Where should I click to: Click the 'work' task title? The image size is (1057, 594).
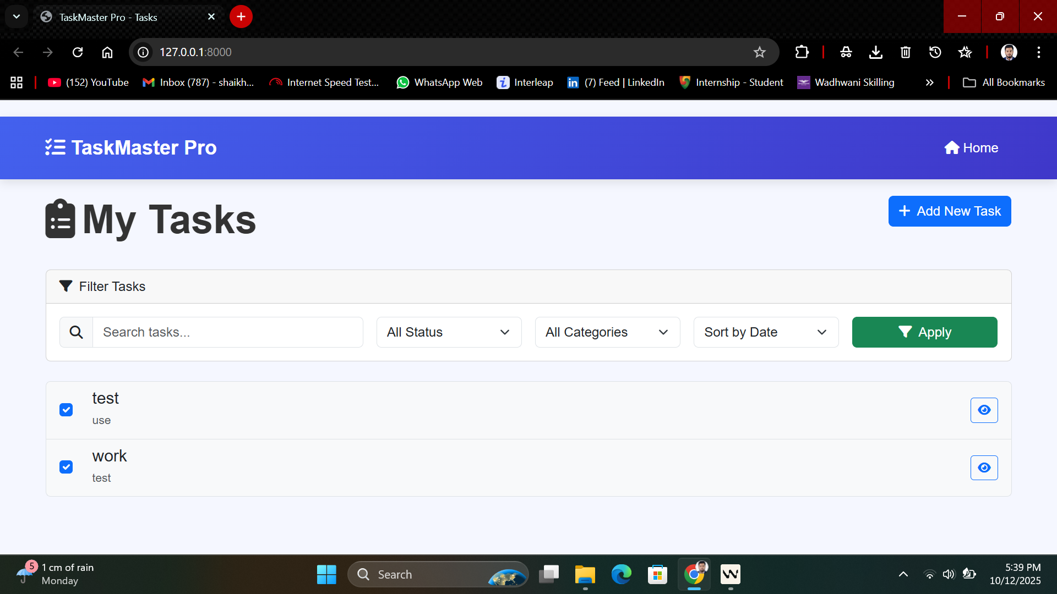coord(110,456)
